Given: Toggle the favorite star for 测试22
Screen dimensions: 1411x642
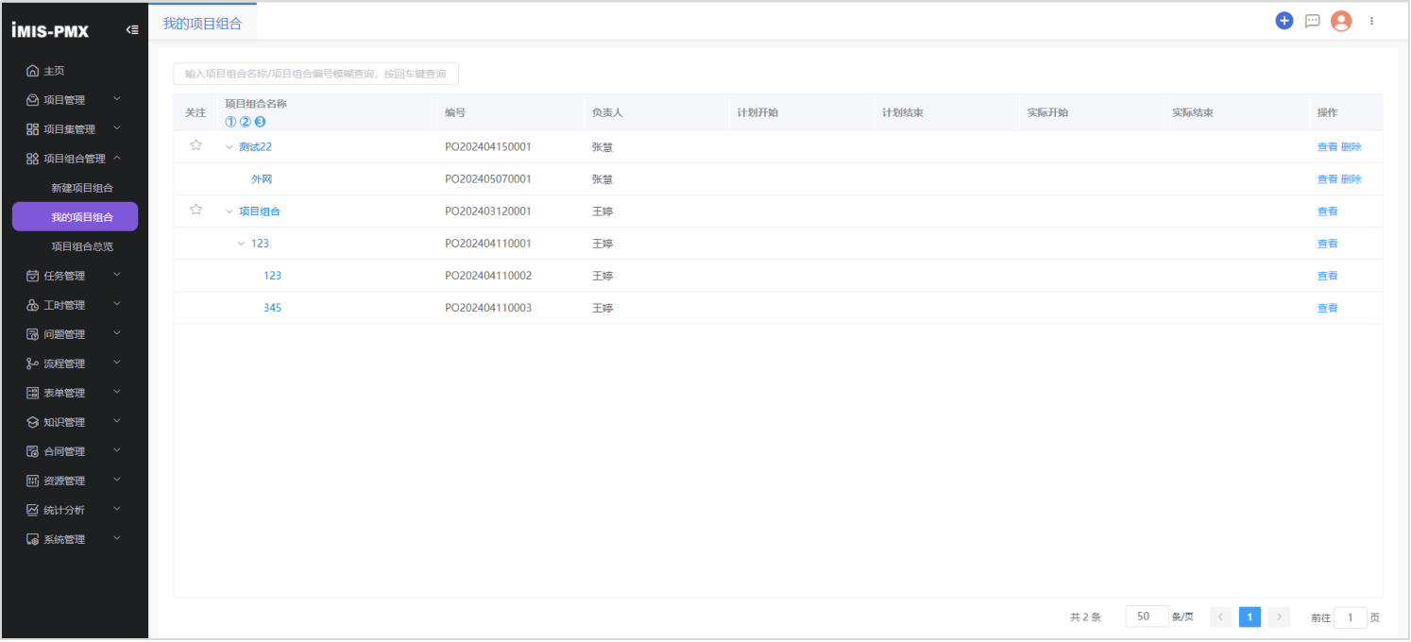Looking at the screenshot, I should [195, 145].
